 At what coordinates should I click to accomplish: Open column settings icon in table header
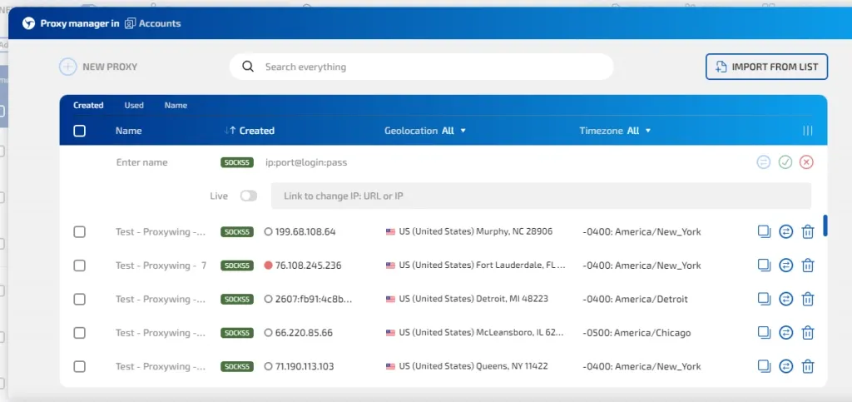coord(807,131)
